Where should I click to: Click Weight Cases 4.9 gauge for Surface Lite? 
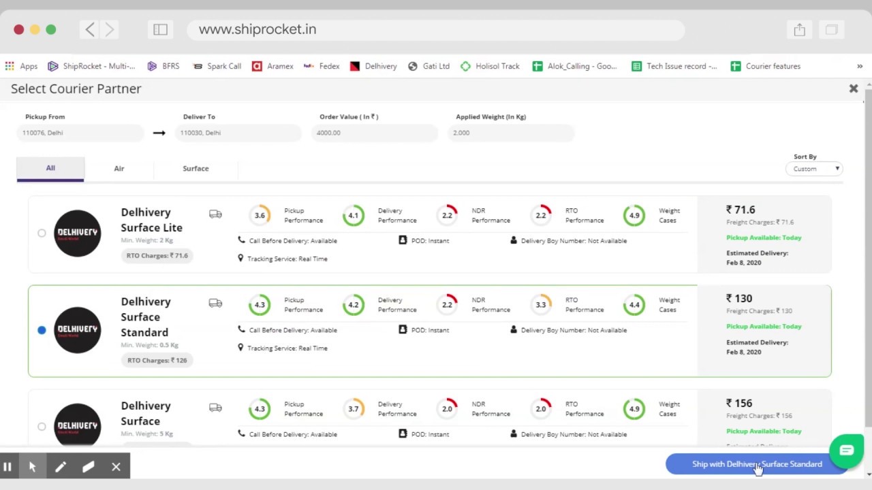coord(634,215)
